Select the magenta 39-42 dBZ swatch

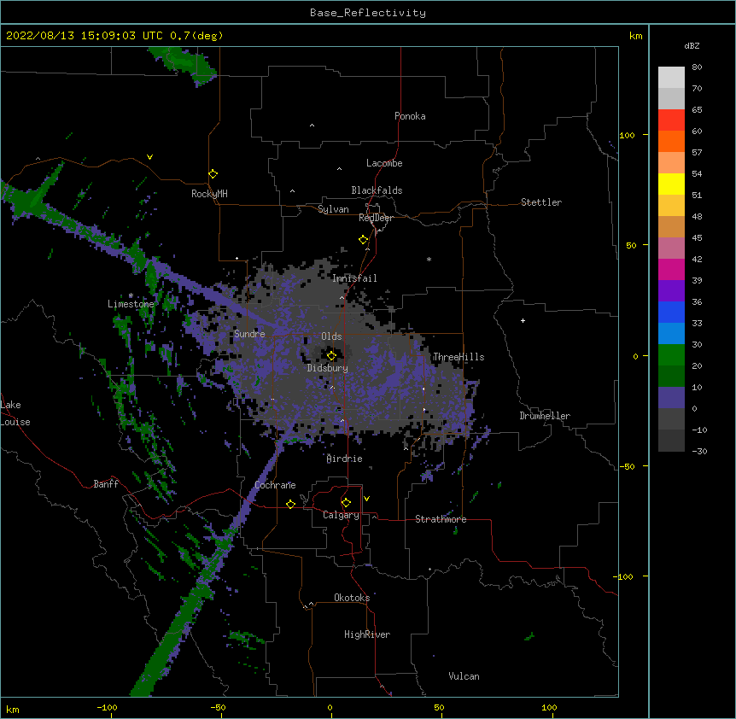(x=671, y=270)
